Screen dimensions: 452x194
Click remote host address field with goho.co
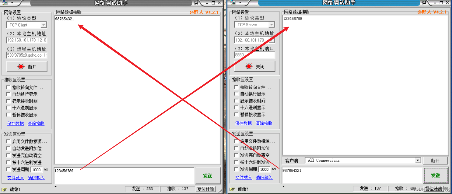[27, 55]
